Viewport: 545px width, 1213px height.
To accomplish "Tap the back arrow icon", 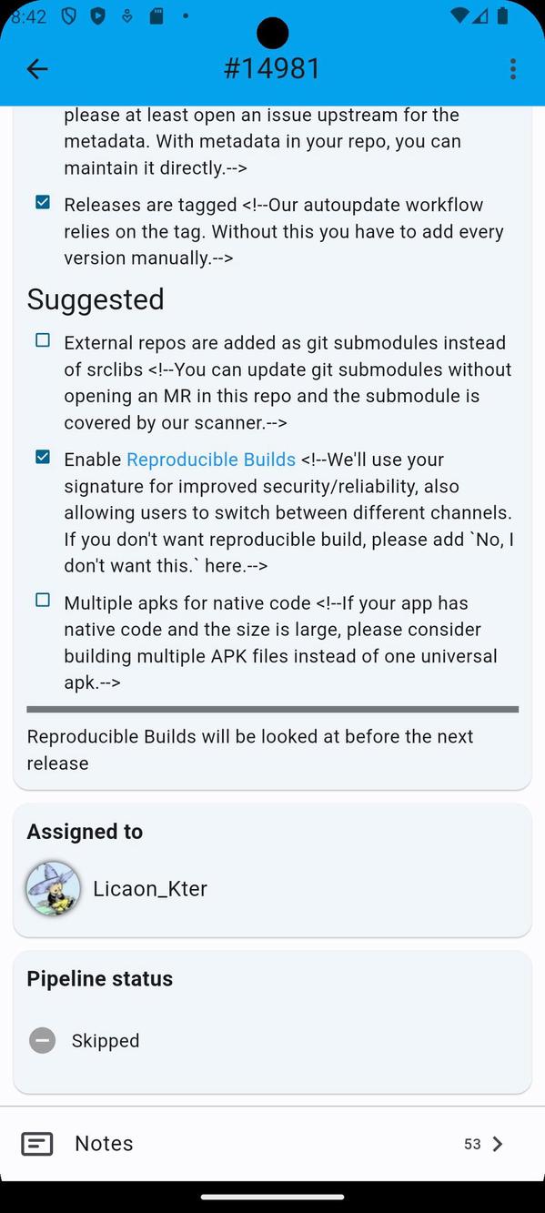I will click(x=36, y=68).
